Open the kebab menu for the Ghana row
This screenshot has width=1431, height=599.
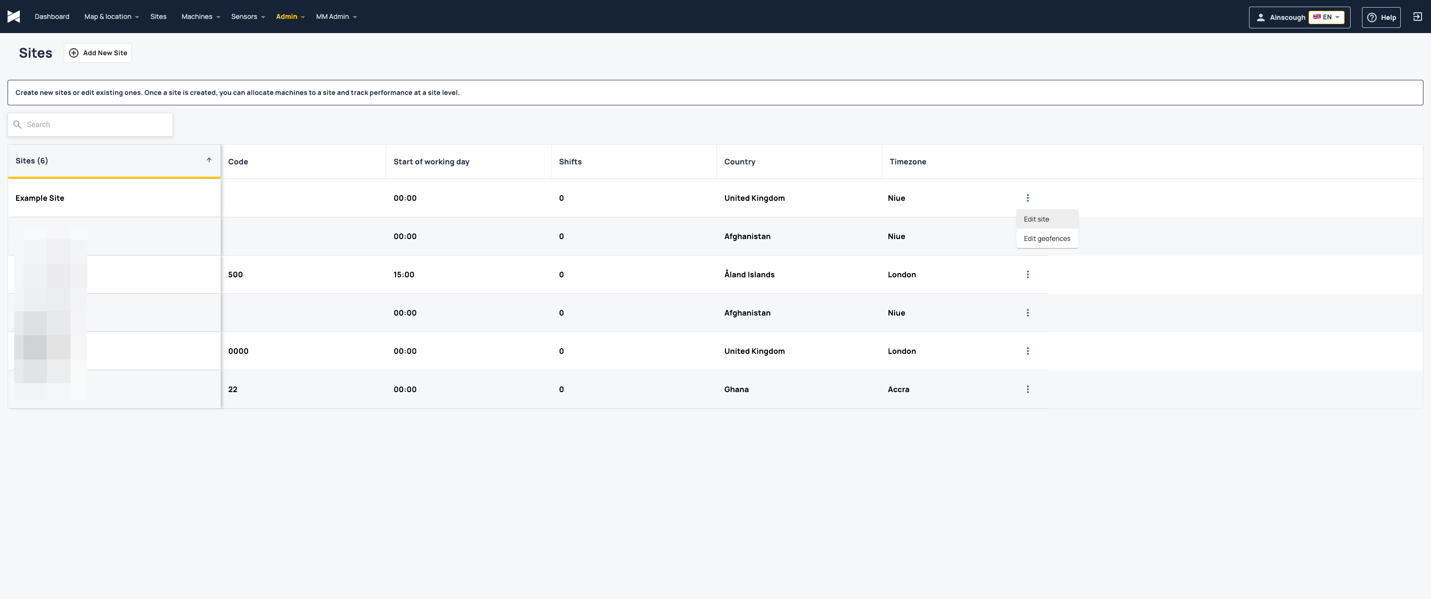1028,390
